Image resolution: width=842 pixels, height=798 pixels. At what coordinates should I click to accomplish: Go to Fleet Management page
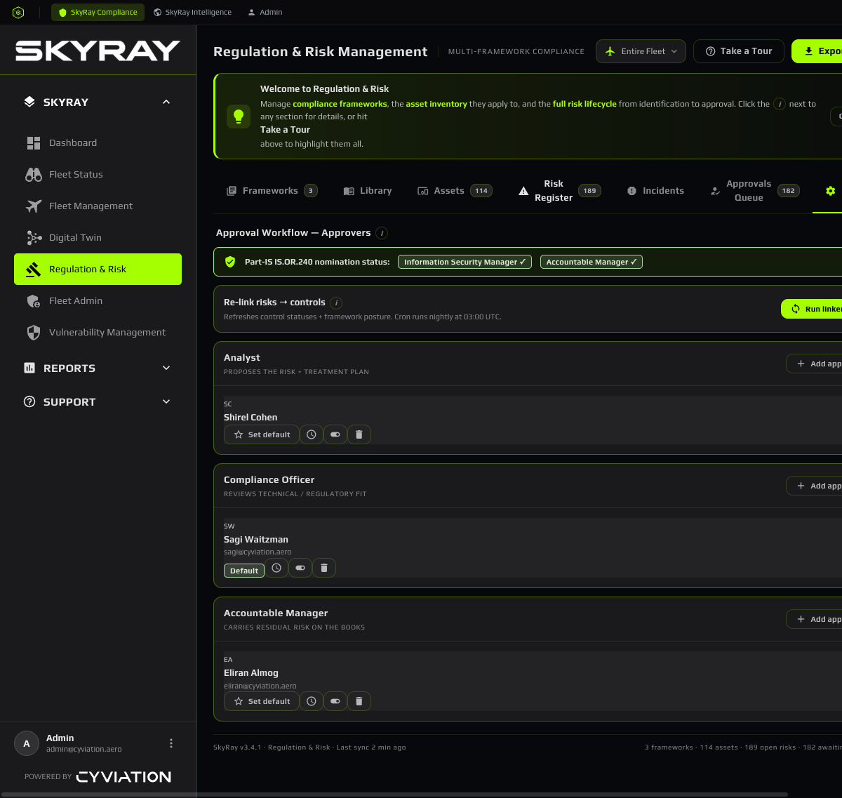tap(98, 206)
